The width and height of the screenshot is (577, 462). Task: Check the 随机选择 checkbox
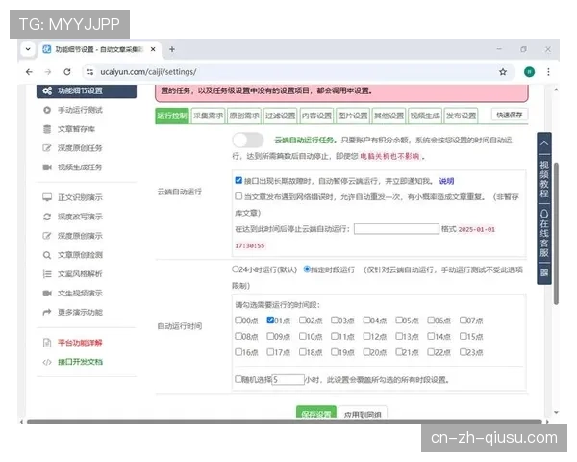point(238,378)
